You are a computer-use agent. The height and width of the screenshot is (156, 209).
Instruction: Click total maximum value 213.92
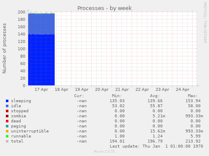click(x=193, y=141)
